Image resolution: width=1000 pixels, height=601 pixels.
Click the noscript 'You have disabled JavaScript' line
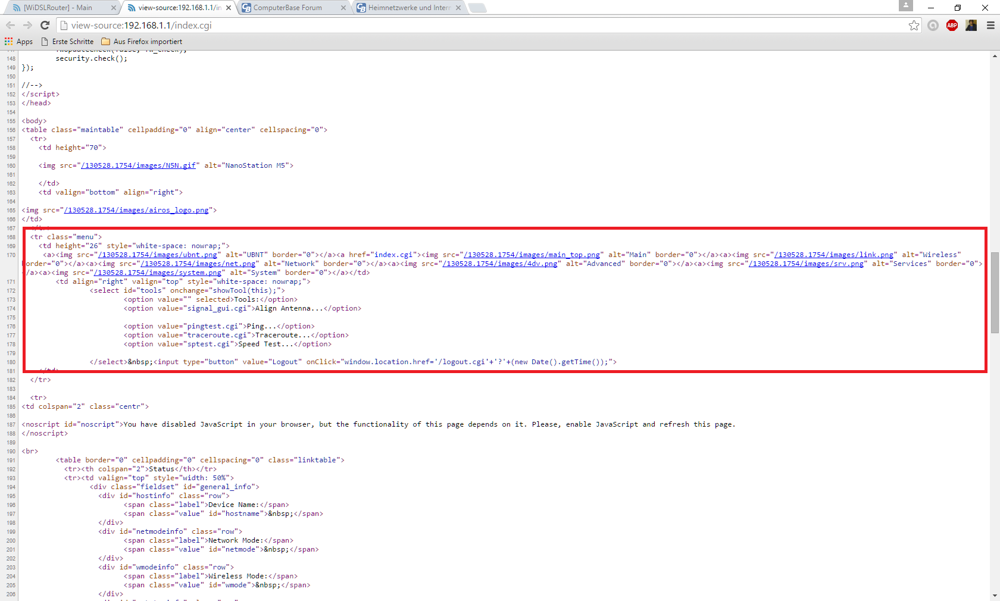click(x=379, y=424)
